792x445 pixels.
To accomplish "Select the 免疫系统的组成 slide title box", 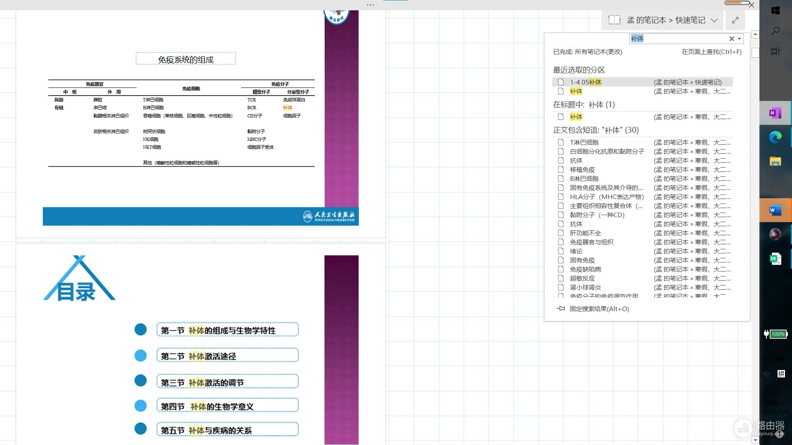I will 186,59.
